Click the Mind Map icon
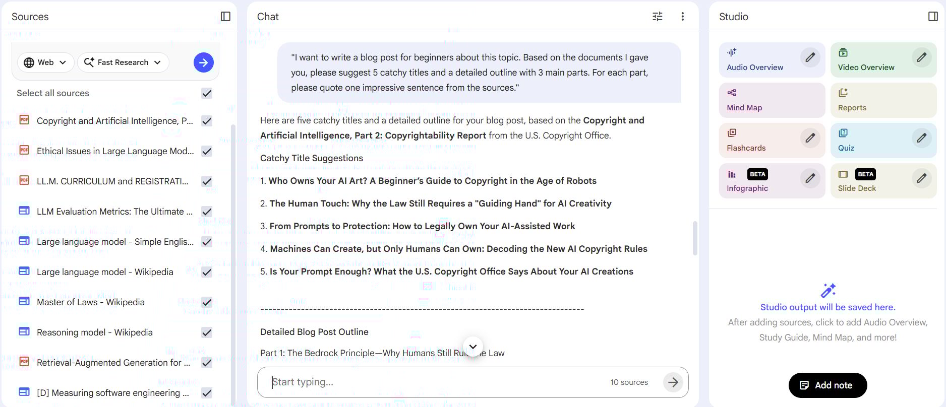Screen dimensions: 946x407 click(x=732, y=93)
